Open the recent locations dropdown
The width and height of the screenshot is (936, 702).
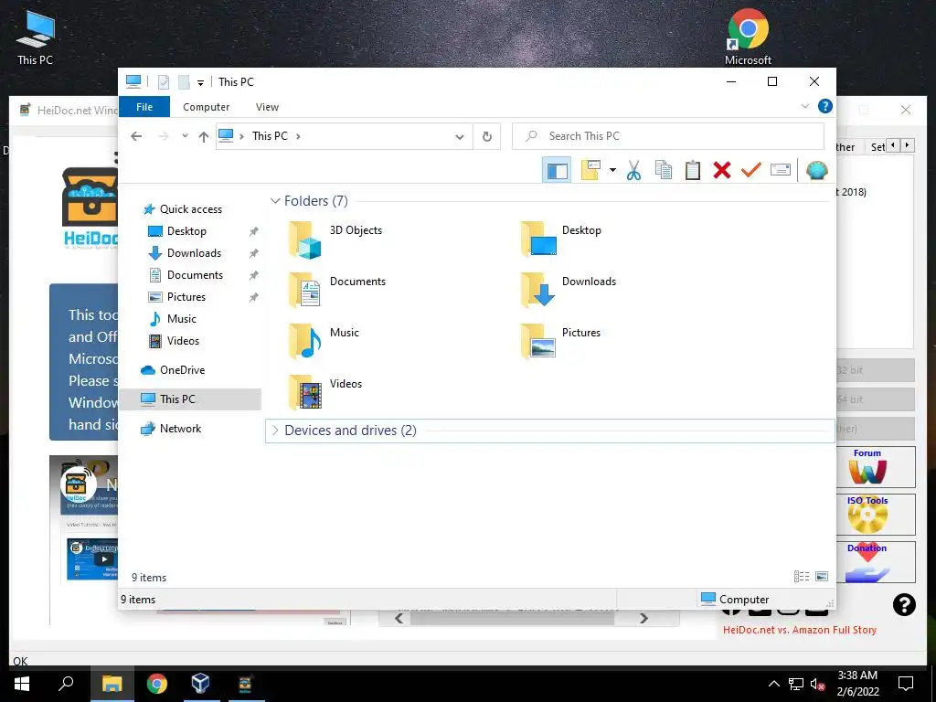click(x=185, y=136)
